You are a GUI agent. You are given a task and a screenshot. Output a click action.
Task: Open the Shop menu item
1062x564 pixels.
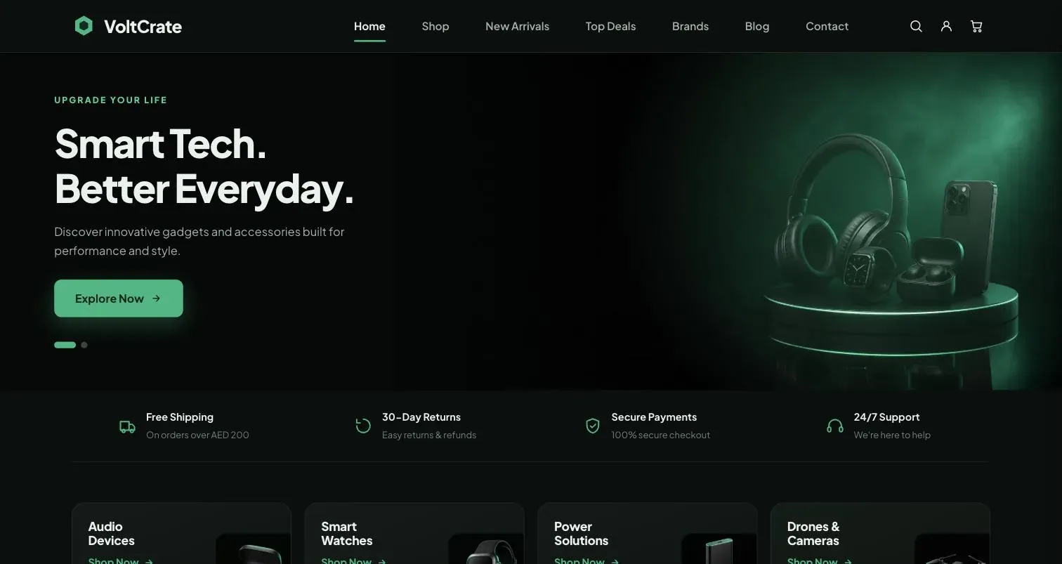pos(435,26)
